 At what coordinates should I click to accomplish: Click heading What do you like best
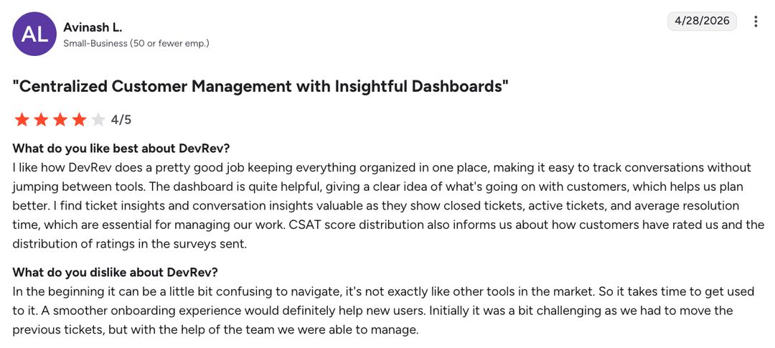coord(121,149)
